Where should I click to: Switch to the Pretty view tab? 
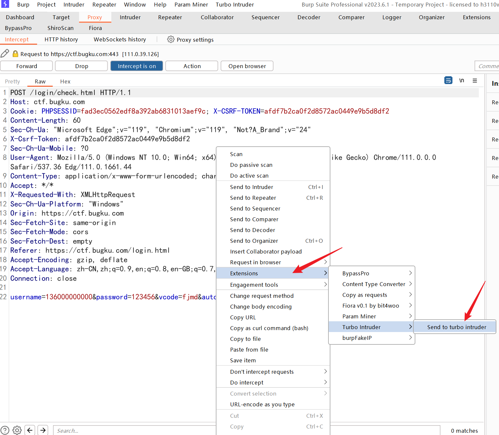12,81
